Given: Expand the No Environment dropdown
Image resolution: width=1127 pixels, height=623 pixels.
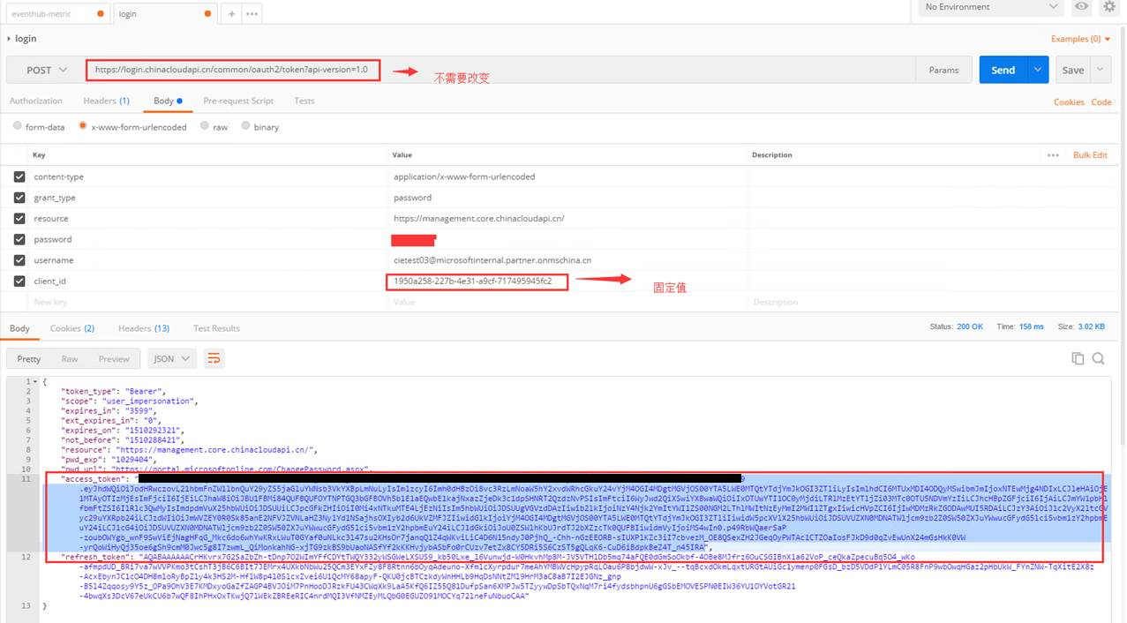Looking at the screenshot, I should [x=989, y=7].
